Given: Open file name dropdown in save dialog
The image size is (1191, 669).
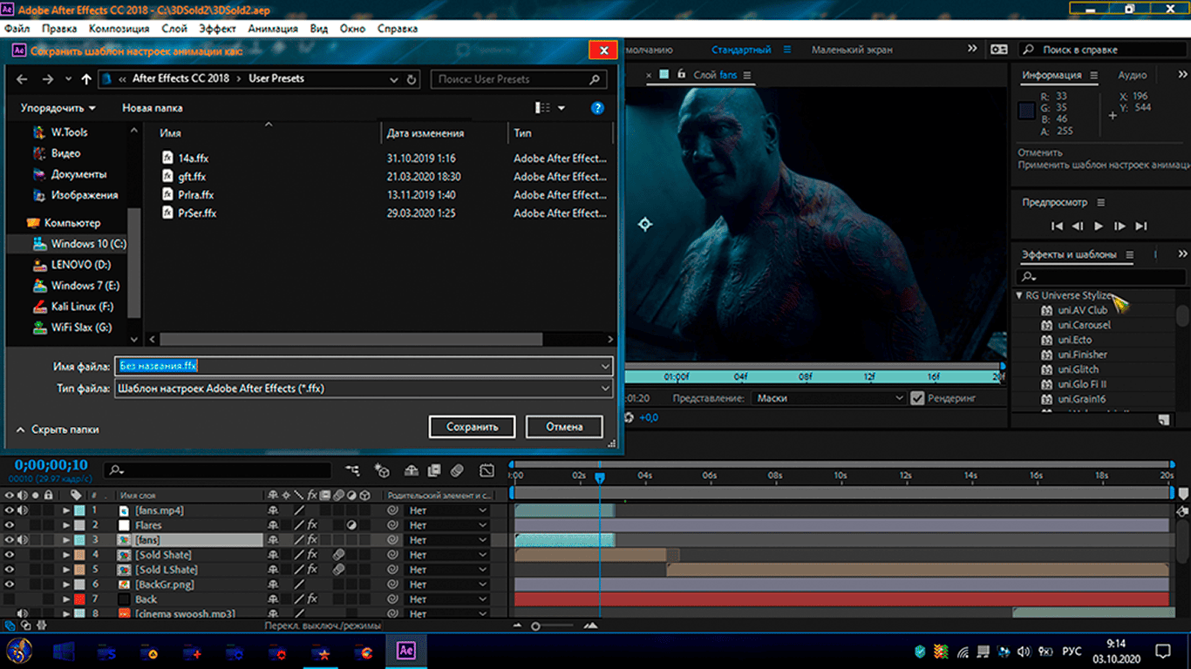Looking at the screenshot, I should 605,367.
